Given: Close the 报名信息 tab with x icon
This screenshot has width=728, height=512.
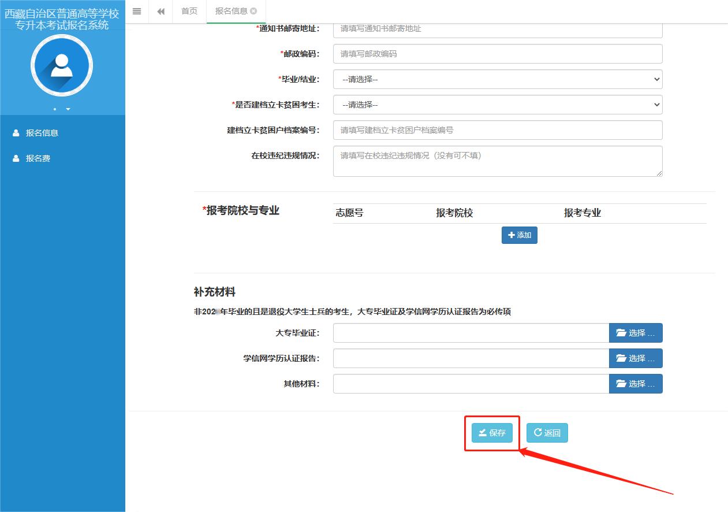Looking at the screenshot, I should click(x=253, y=11).
